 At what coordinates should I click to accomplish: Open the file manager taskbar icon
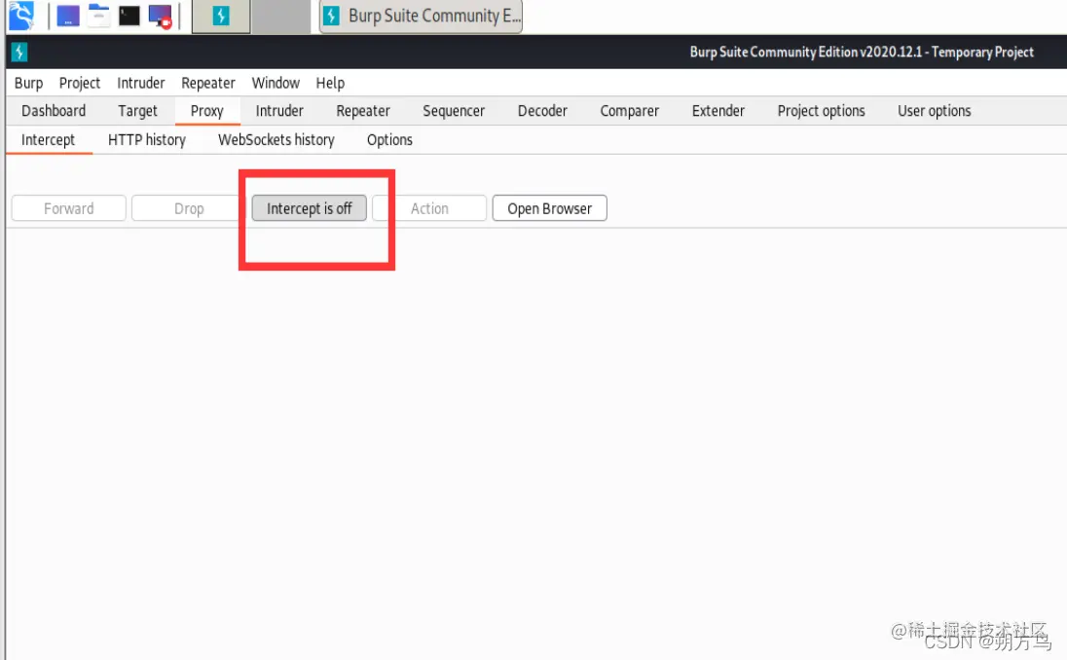(x=98, y=16)
